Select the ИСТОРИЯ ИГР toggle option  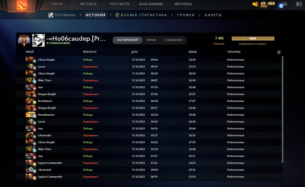127,40
